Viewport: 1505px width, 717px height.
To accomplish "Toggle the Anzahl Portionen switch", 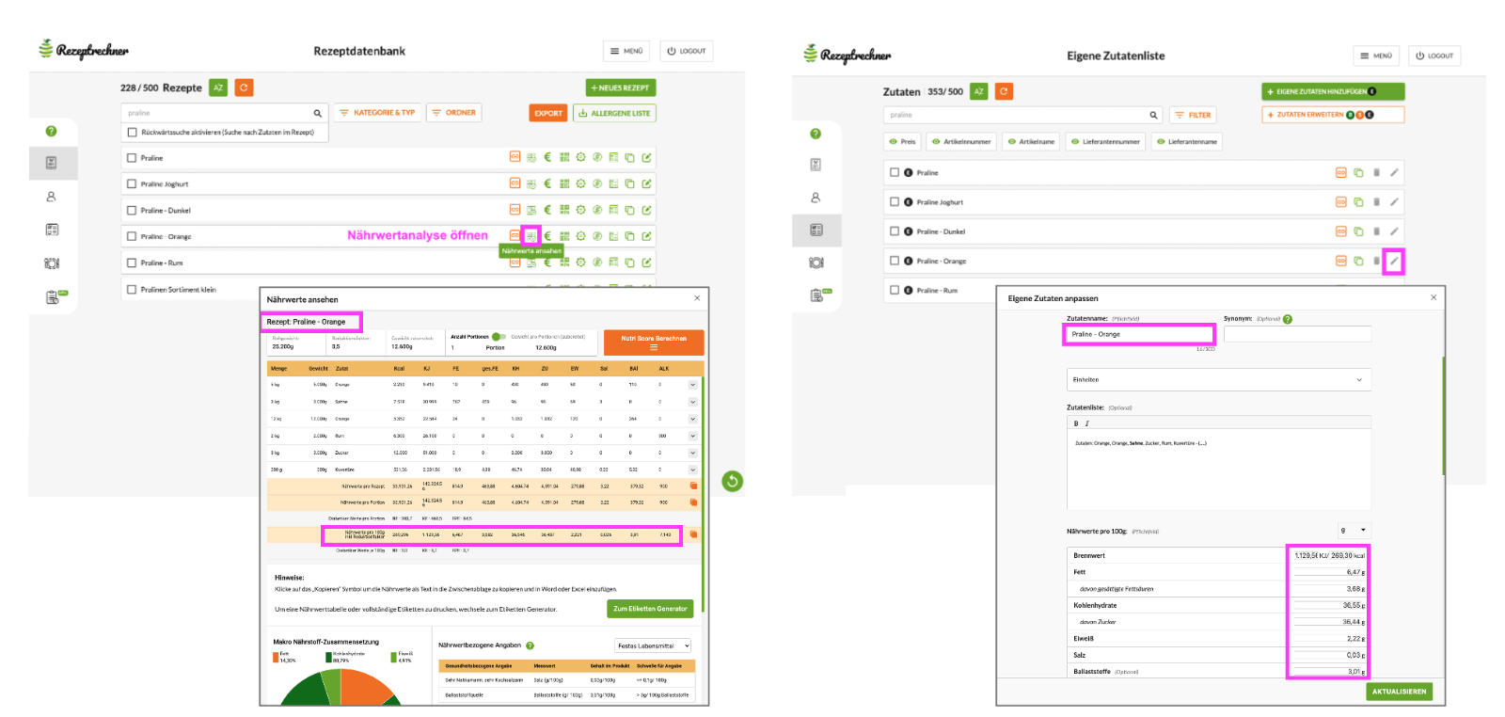I will [499, 337].
